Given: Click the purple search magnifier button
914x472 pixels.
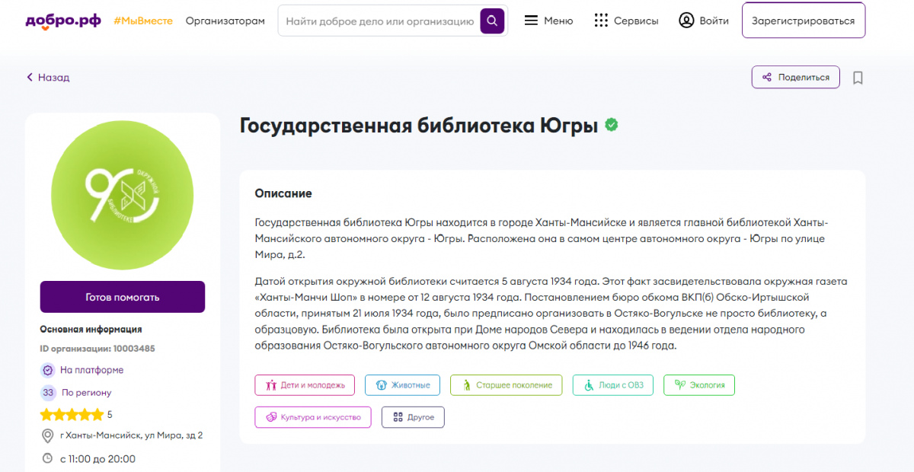Looking at the screenshot, I should [x=492, y=21].
